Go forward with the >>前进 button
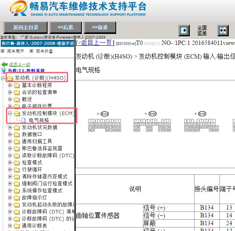The width and height of the screenshot is (235, 231). [100, 27]
